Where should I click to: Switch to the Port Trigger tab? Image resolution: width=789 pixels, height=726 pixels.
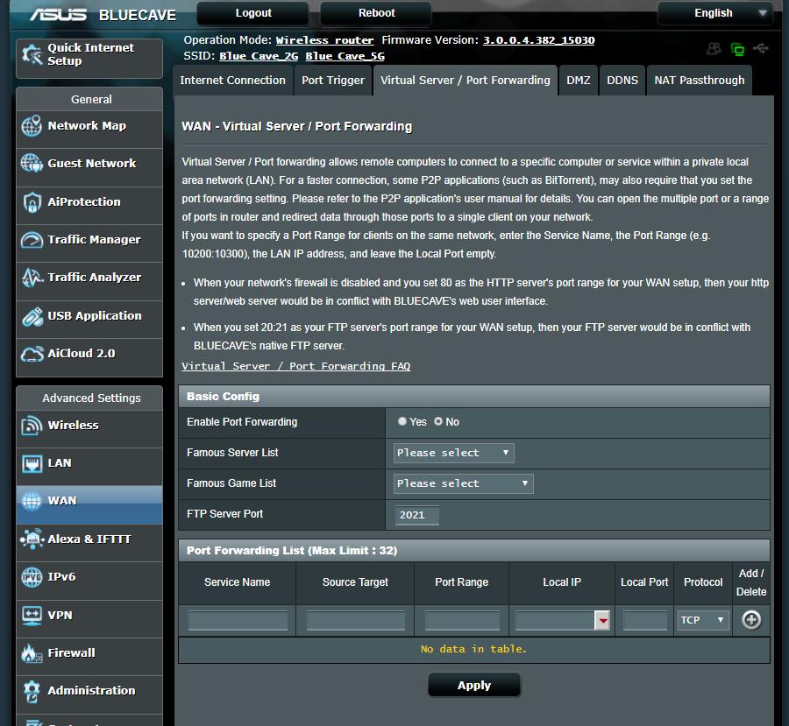(332, 81)
